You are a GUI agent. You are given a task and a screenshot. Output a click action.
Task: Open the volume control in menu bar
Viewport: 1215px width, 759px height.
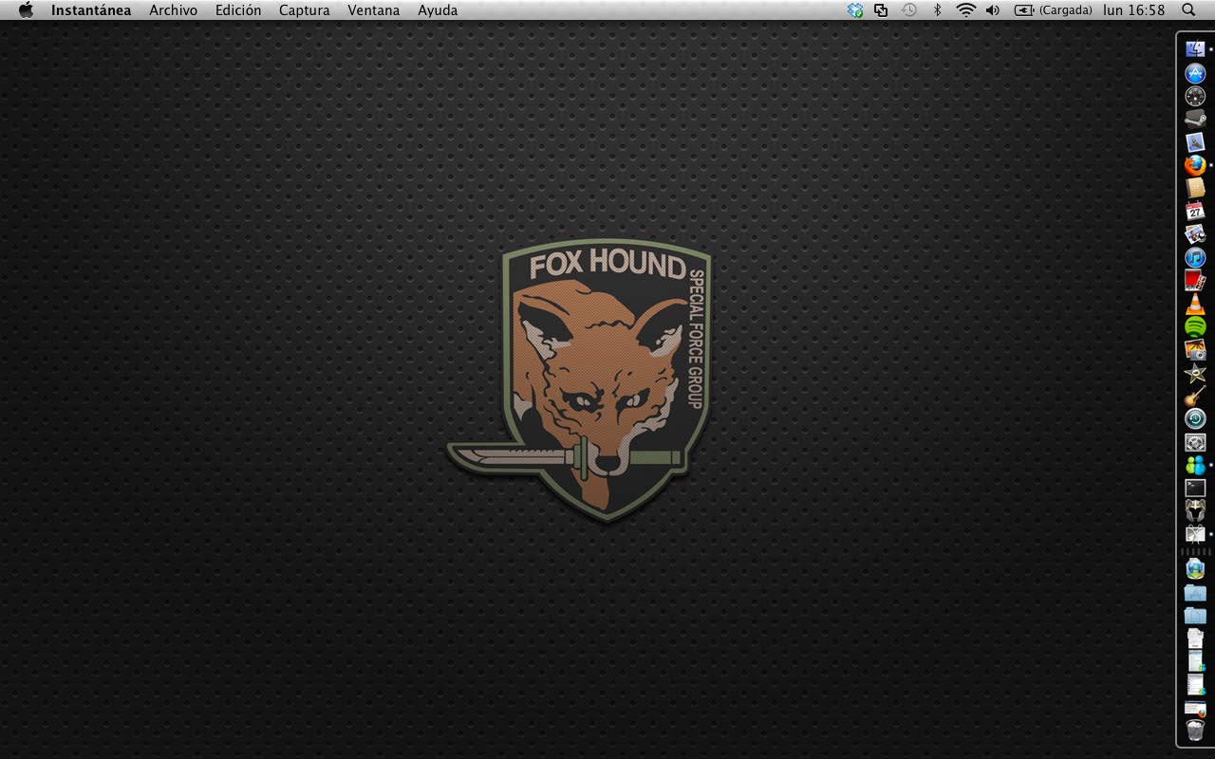click(993, 10)
